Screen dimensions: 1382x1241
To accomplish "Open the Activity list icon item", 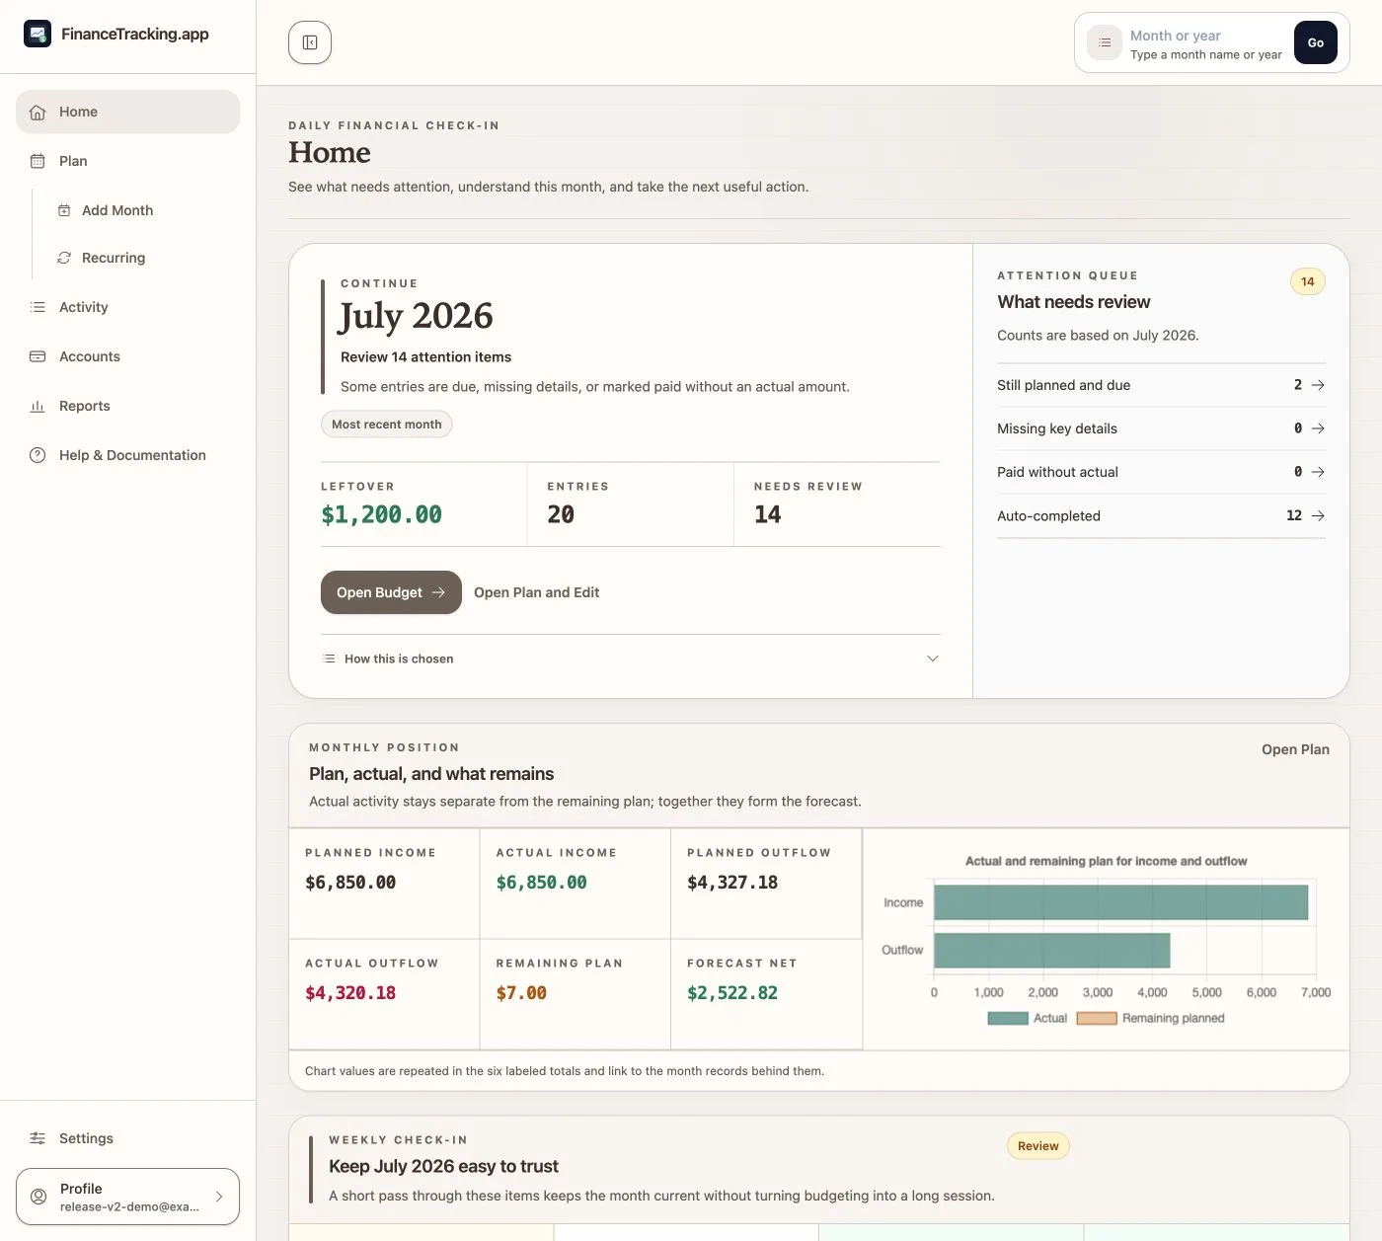I will coord(38,307).
